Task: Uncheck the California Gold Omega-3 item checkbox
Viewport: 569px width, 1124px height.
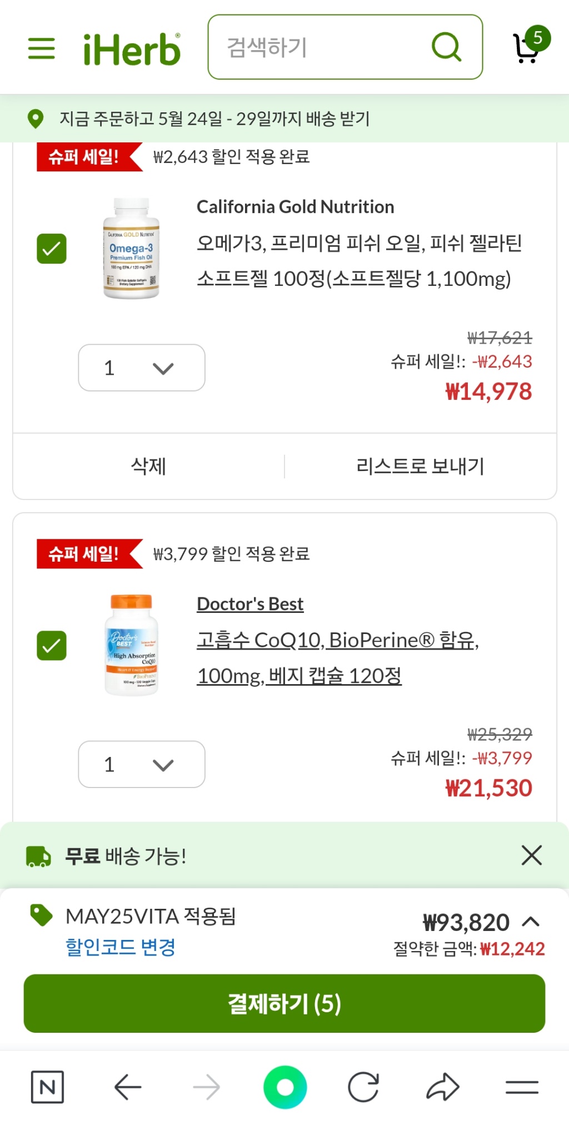Action: point(52,249)
